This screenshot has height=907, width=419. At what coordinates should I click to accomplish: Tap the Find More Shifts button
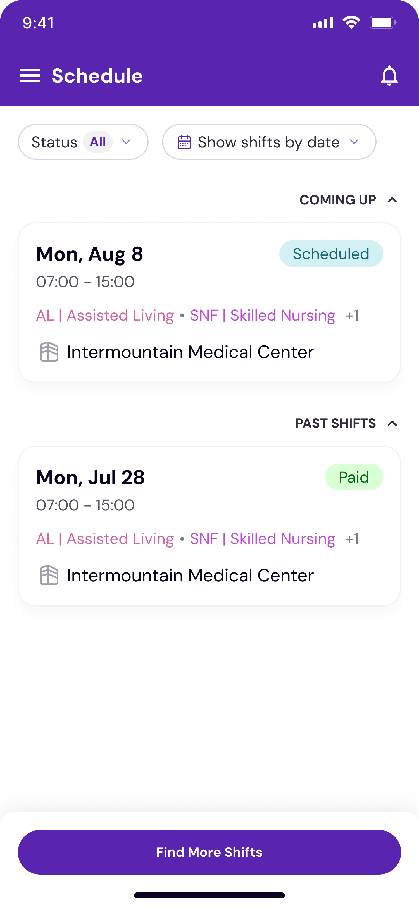coord(209,852)
